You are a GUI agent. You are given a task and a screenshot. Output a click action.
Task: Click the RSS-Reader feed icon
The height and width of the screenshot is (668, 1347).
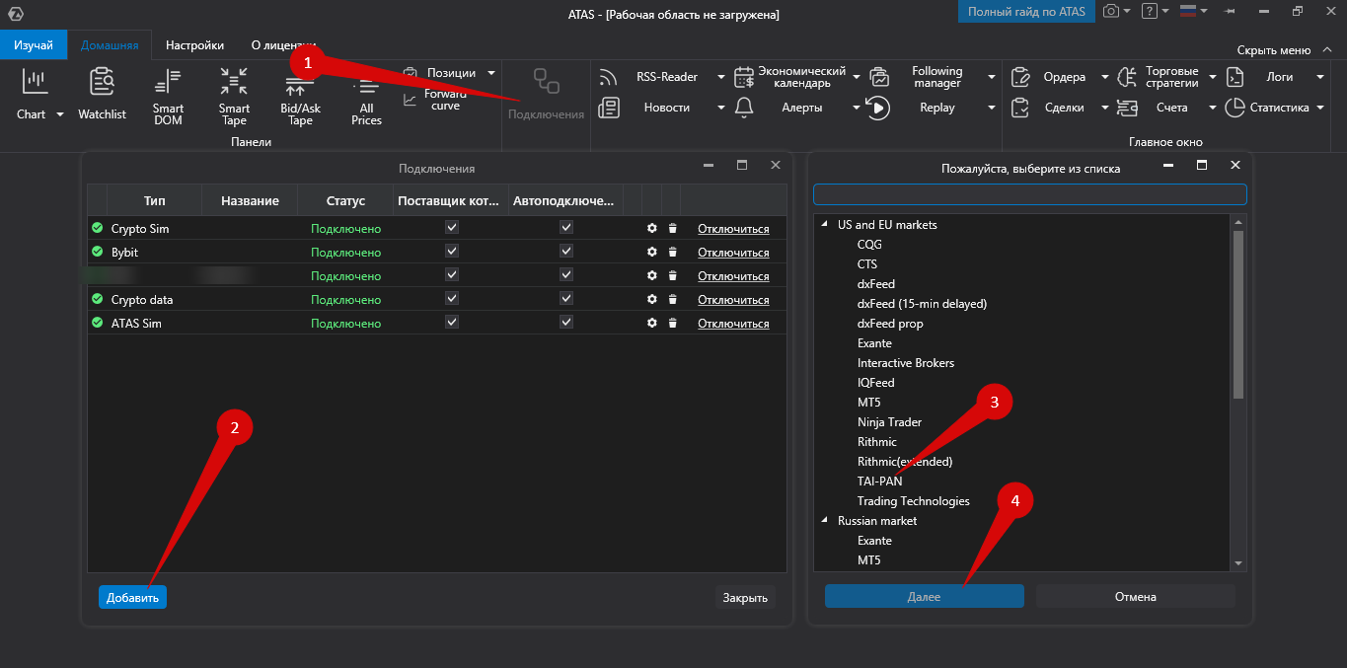[609, 77]
